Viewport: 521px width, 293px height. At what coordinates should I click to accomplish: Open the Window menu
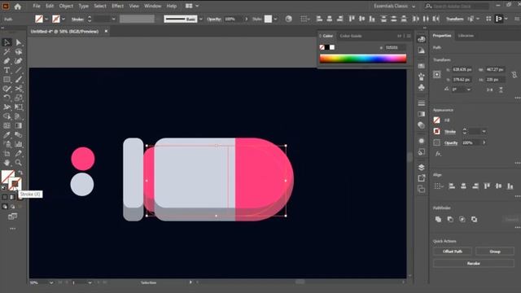[x=152, y=6]
